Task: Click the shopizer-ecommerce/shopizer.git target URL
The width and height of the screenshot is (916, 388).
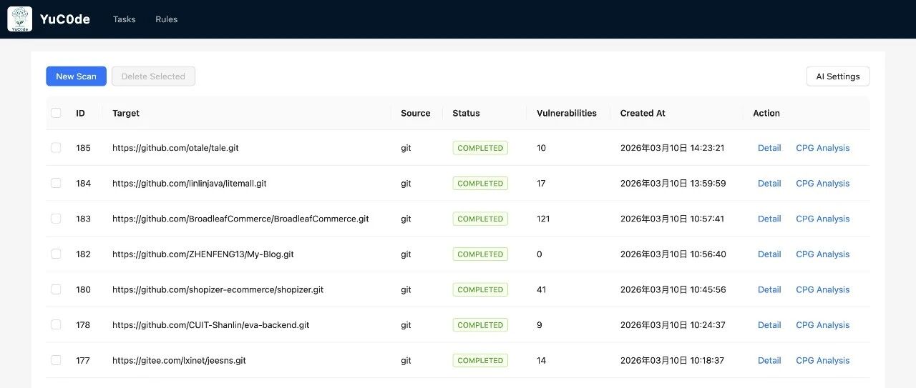Action: [x=218, y=289]
